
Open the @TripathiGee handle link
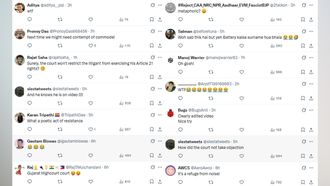click(73, 115)
